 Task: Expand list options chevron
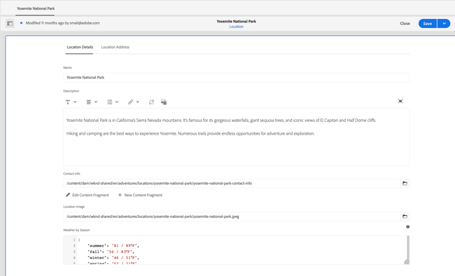tap(116, 102)
